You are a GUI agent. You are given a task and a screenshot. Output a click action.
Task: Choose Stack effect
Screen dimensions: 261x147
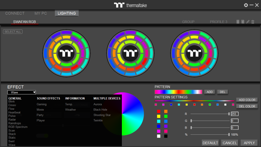tap(12, 134)
